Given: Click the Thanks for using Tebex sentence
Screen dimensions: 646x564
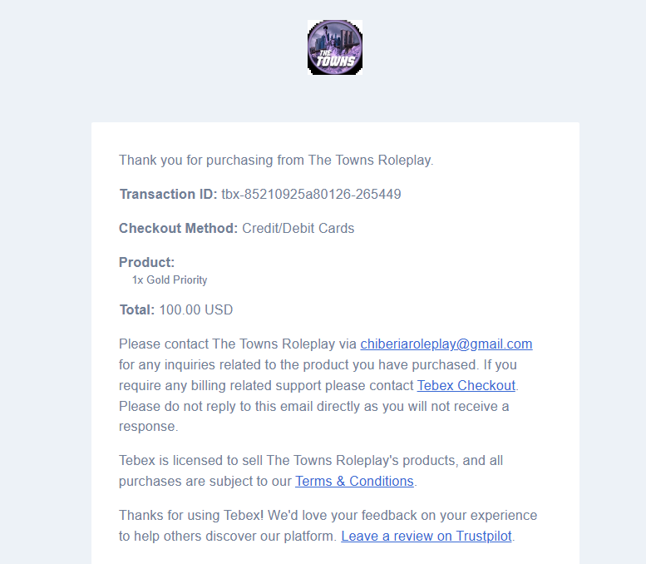Looking at the screenshot, I should pos(191,516).
